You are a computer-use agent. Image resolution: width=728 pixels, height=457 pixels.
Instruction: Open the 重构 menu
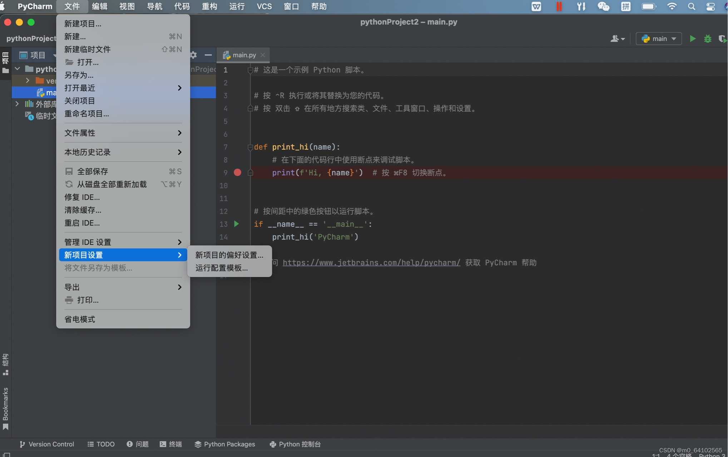209,6
